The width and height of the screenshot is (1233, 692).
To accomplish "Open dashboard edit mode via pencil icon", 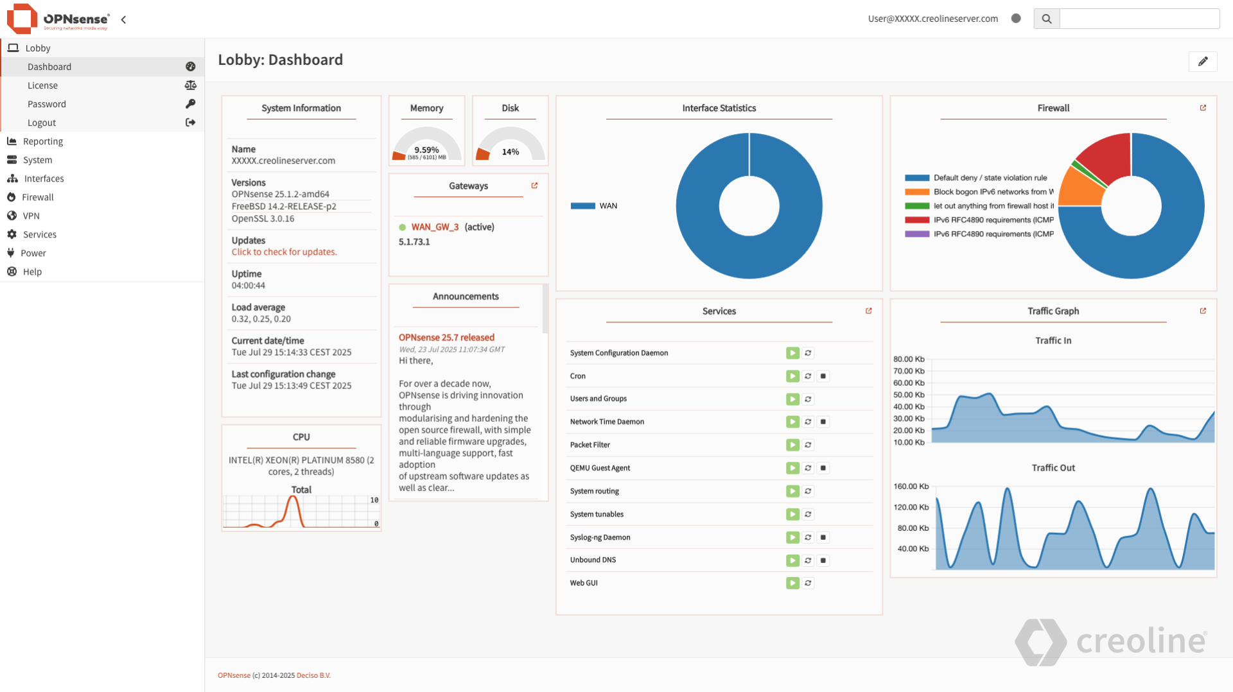I will 1203,61.
